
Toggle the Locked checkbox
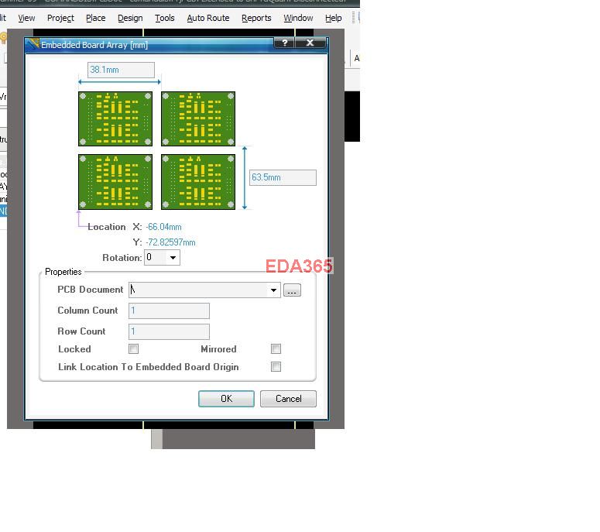(x=133, y=348)
